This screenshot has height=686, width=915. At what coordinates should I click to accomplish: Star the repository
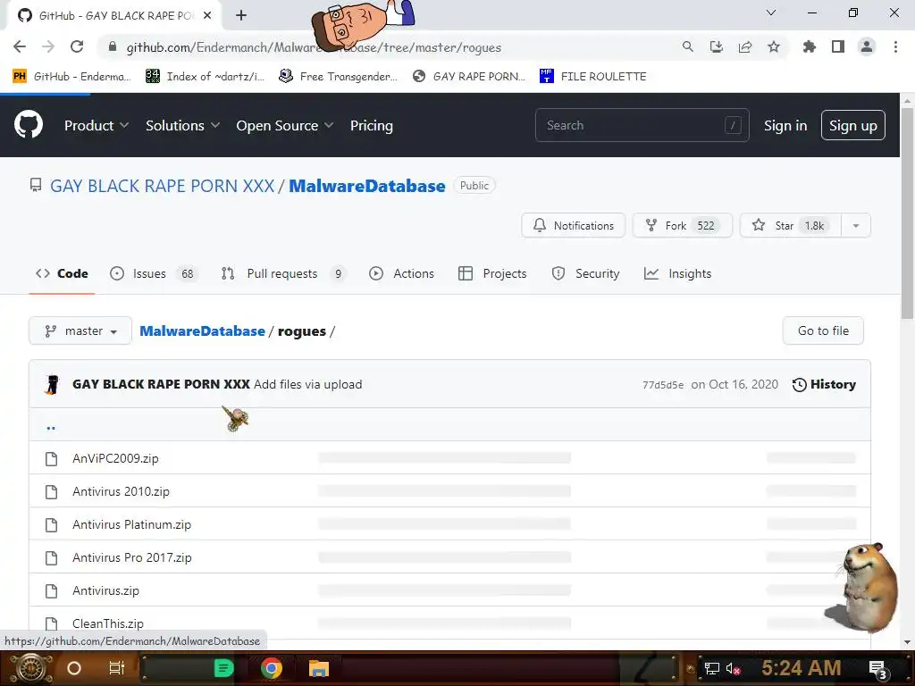click(791, 226)
